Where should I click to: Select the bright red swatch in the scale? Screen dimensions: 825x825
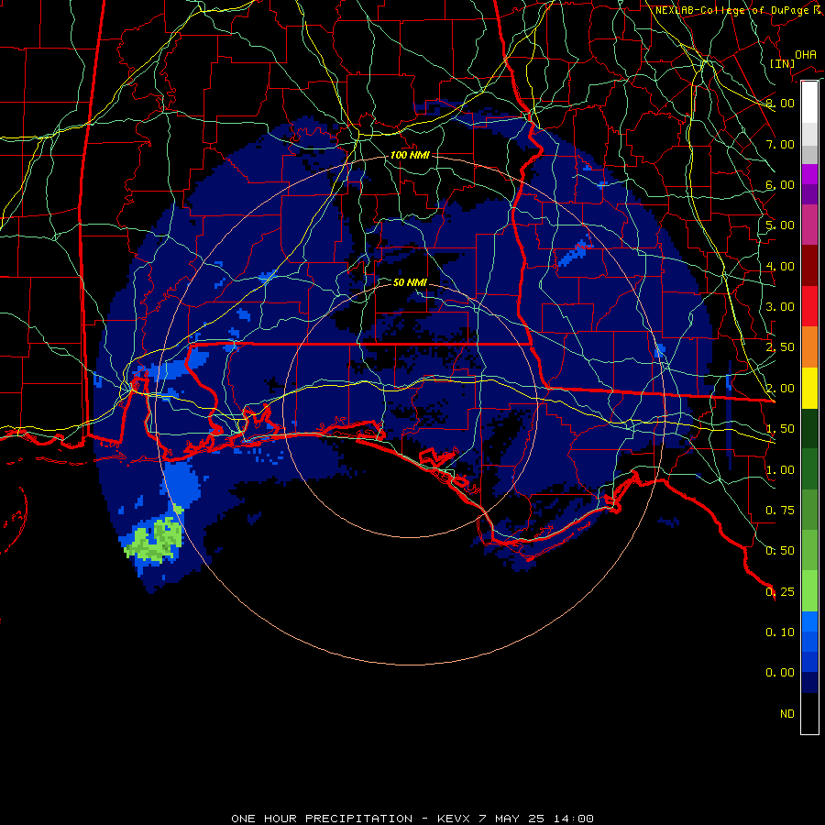pyautogui.click(x=809, y=306)
